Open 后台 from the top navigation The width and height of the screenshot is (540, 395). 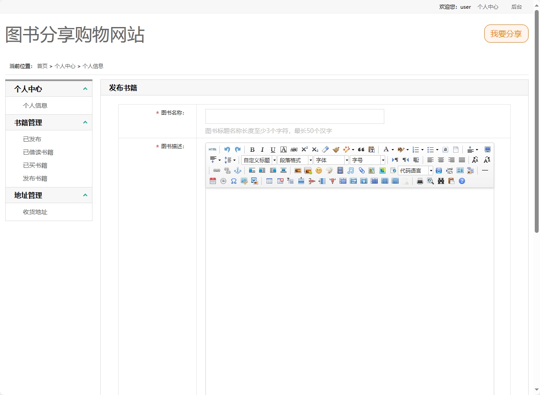pos(516,7)
